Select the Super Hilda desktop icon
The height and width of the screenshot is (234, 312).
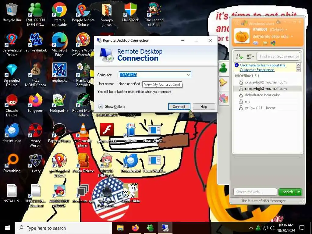click(x=130, y=193)
